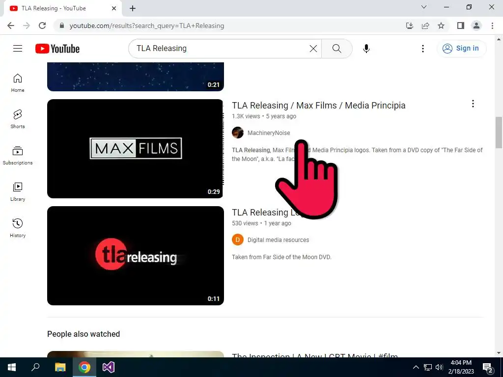503x377 pixels.
Task: Open the notification center
Action: pos(488,367)
